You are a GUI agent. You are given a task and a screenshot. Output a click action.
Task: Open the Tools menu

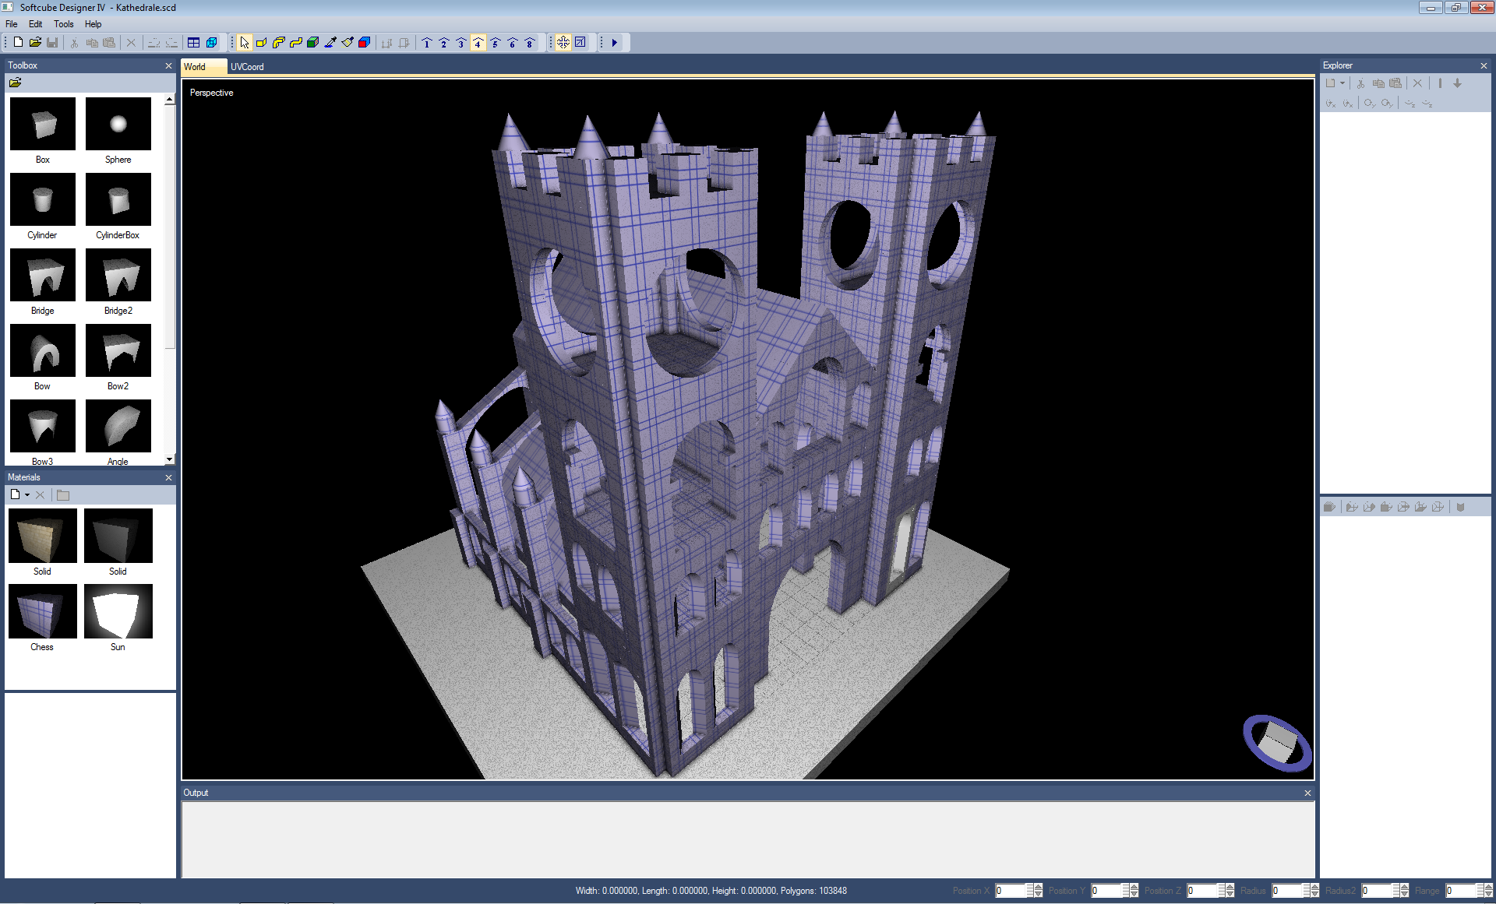pos(63,24)
